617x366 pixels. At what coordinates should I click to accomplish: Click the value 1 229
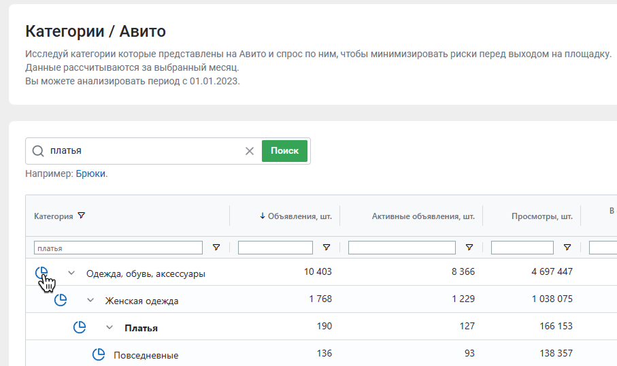[x=463, y=299]
